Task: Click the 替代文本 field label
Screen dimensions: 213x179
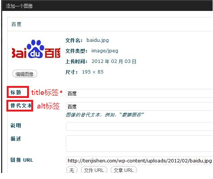Action: 21,106
